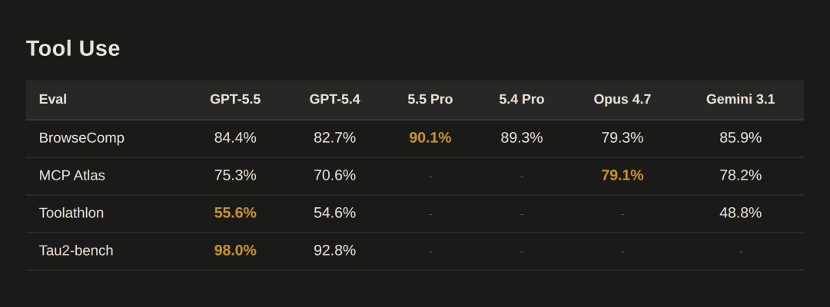Click the 84.4% GPT-5.5 BrowseComp cell
This screenshot has width=830, height=307.
point(235,138)
